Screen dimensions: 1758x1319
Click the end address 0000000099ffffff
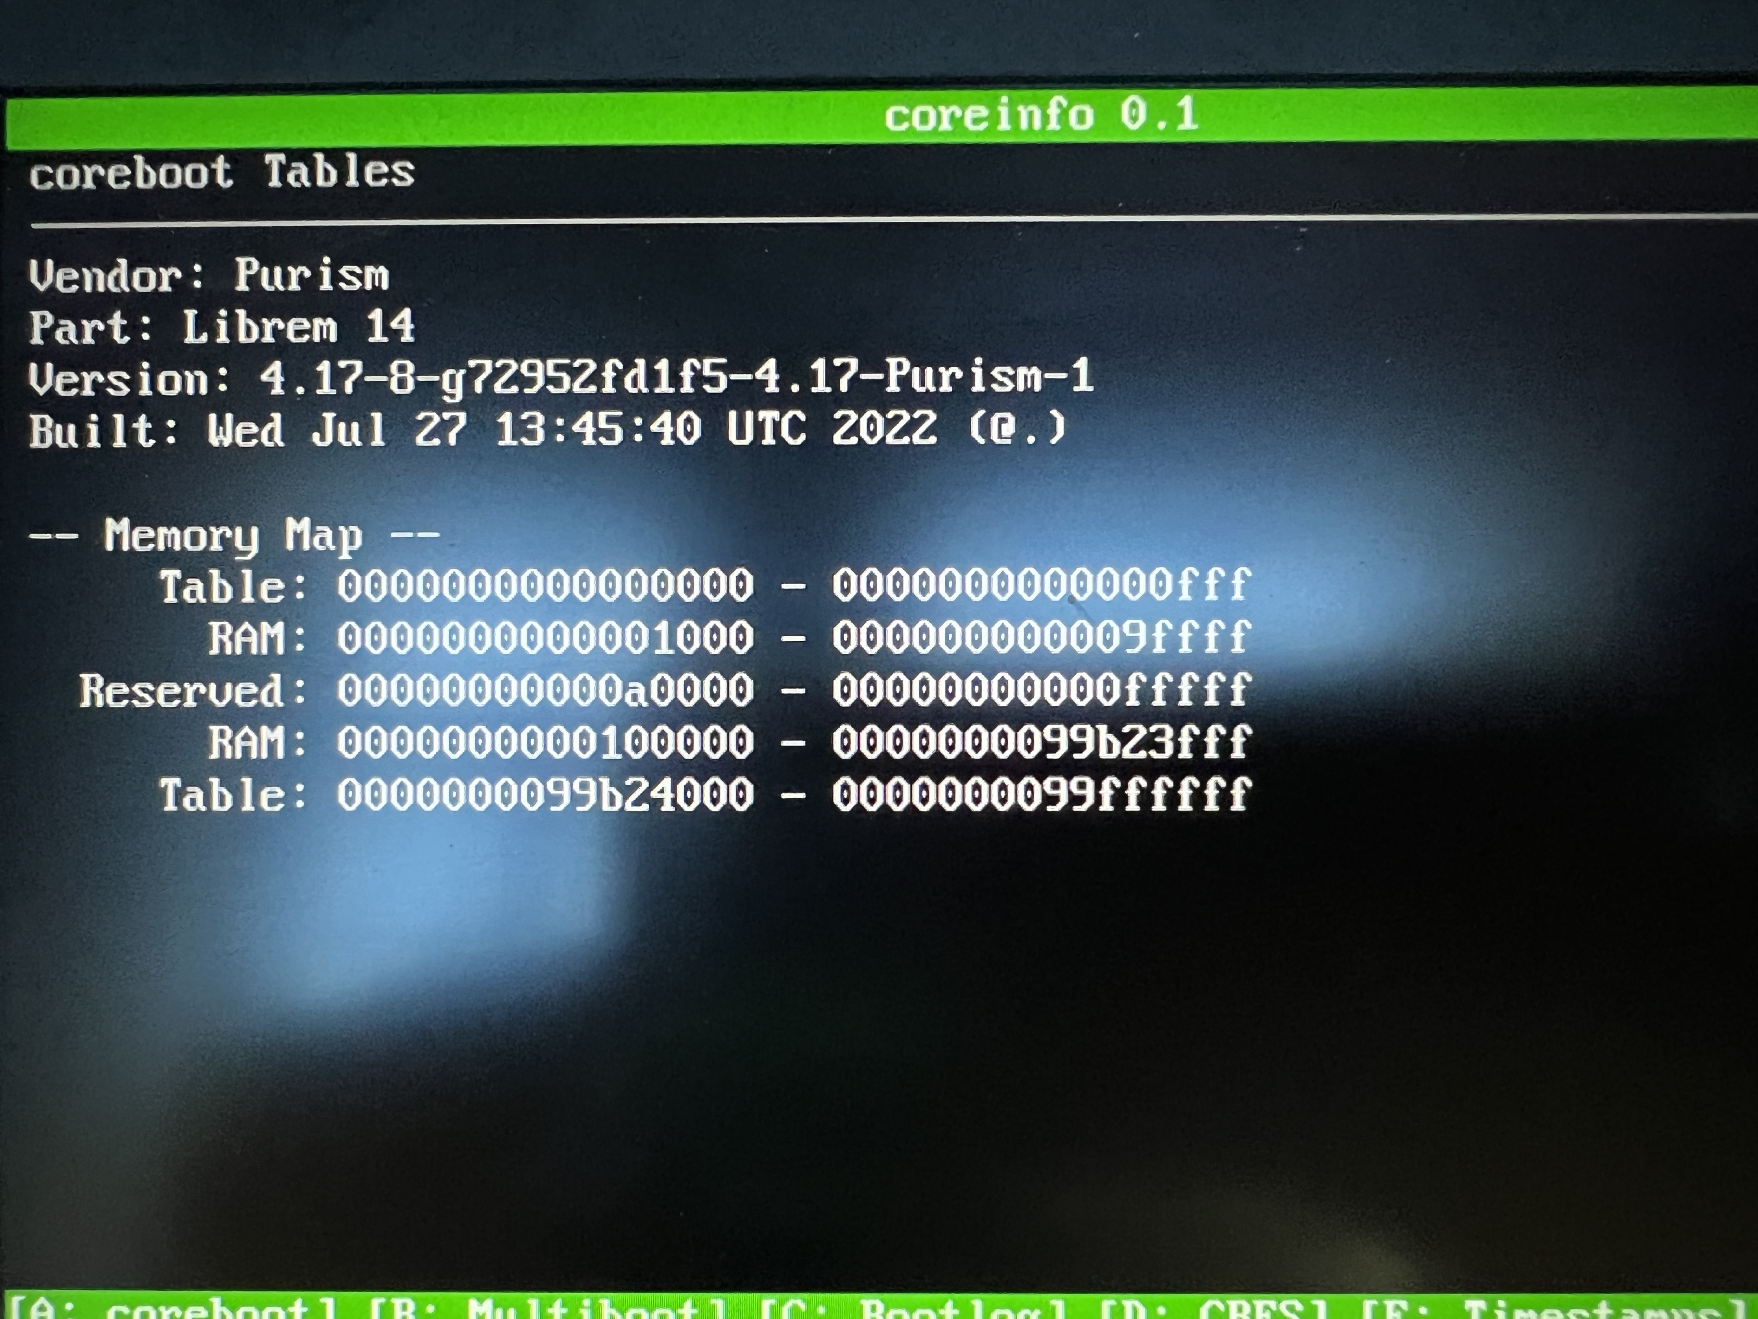click(x=1042, y=794)
